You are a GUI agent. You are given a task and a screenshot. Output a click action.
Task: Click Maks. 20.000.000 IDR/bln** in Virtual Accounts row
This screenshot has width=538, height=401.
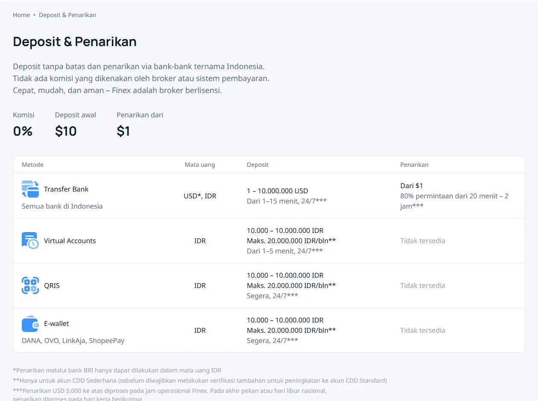click(x=291, y=241)
